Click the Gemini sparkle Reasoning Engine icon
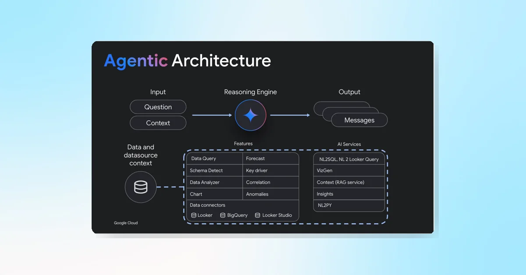526x275 pixels. (x=251, y=115)
